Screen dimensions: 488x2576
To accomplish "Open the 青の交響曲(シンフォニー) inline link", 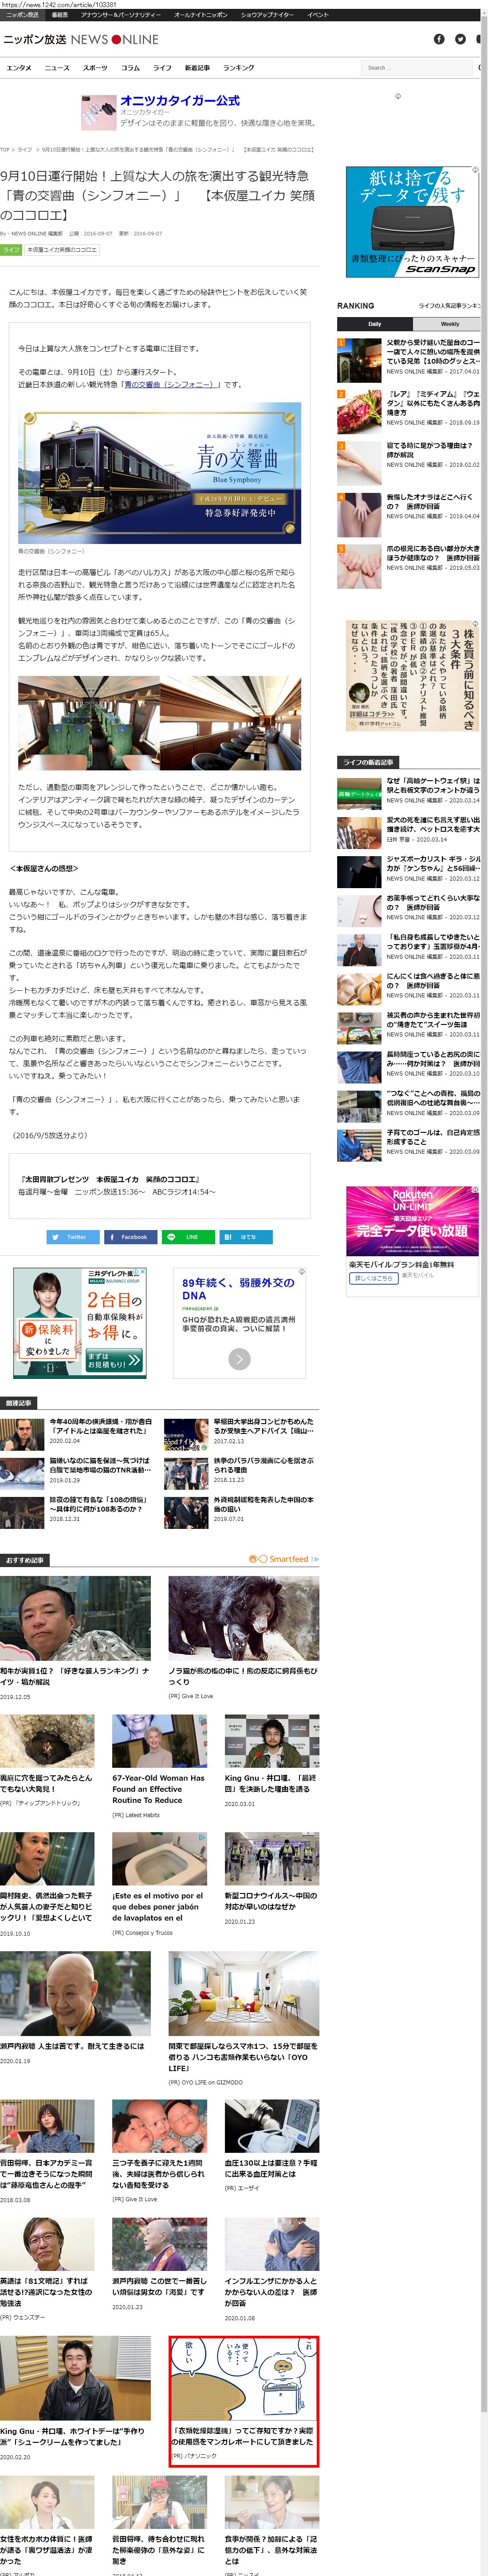I will pyautogui.click(x=169, y=384).
